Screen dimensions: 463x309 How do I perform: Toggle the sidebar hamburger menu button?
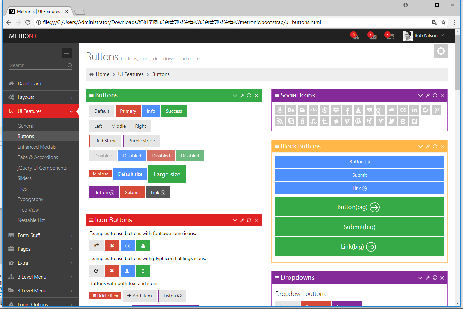(x=67, y=53)
